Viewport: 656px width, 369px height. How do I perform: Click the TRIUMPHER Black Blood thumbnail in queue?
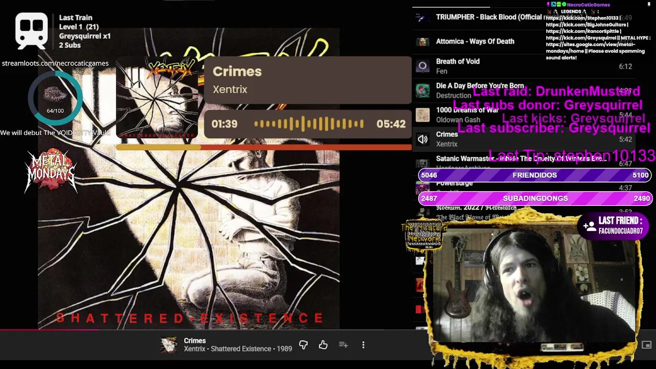click(422, 17)
